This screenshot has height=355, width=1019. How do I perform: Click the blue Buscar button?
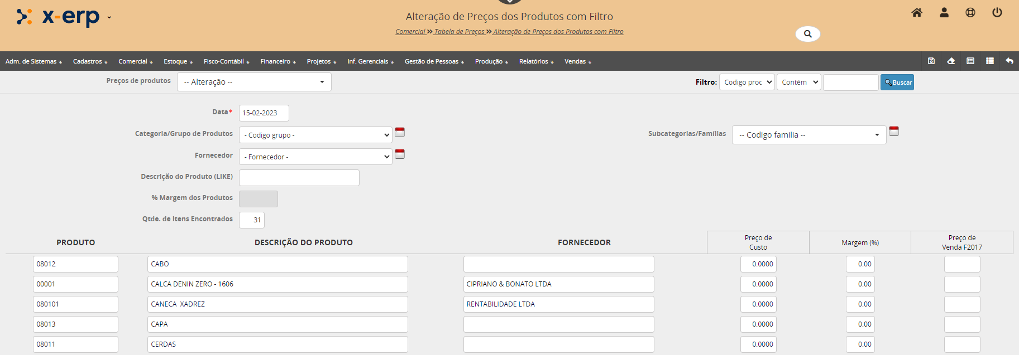[897, 82]
